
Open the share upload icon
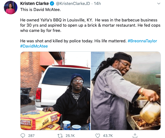[135, 136]
